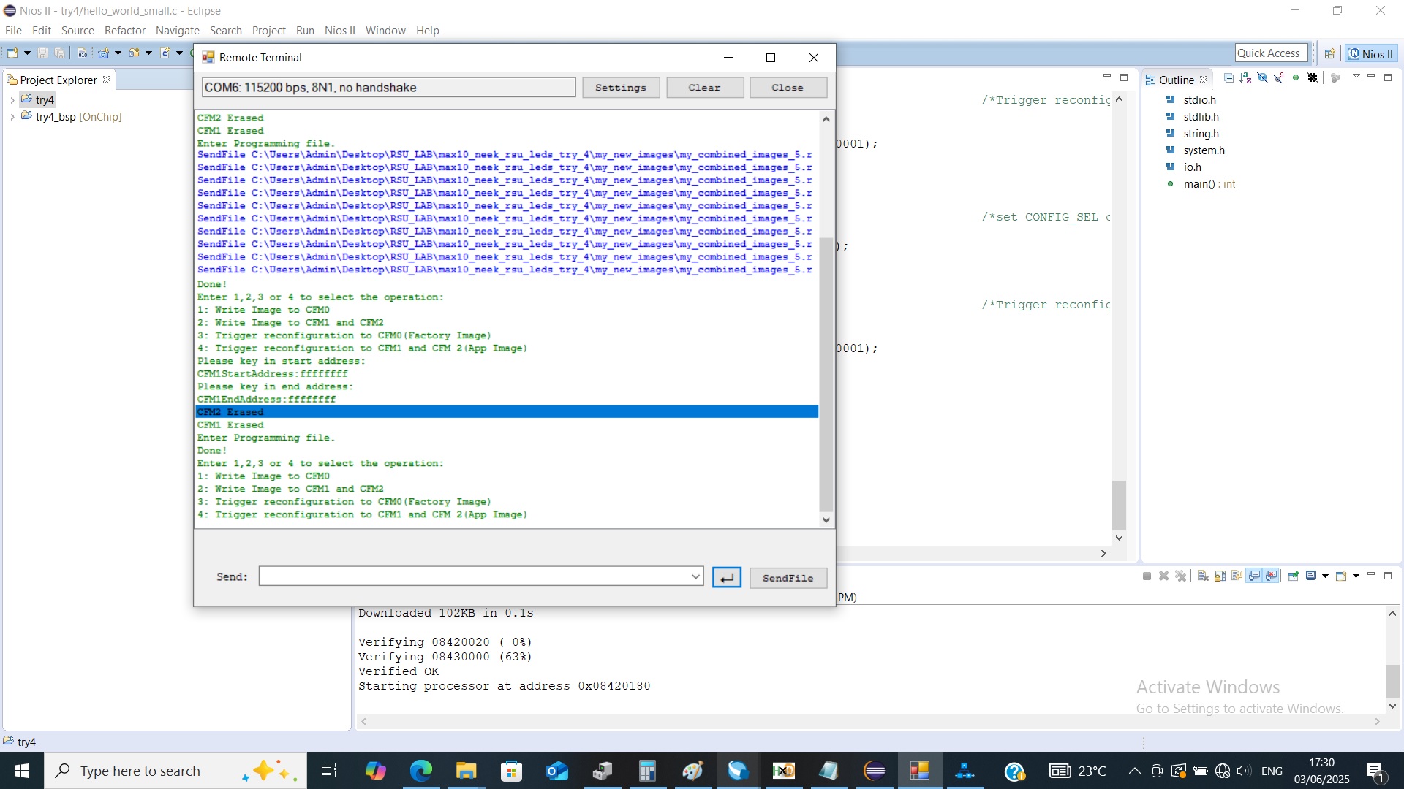The height and width of the screenshot is (789, 1404).
Task: Click the SendFile button
Action: coord(788,578)
